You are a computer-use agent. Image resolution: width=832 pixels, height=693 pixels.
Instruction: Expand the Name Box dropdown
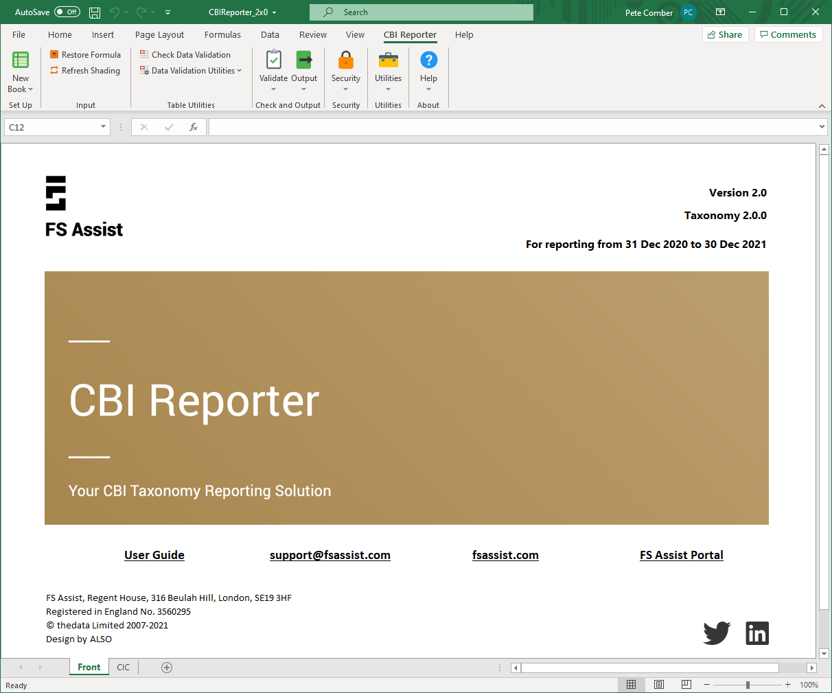[x=103, y=127]
